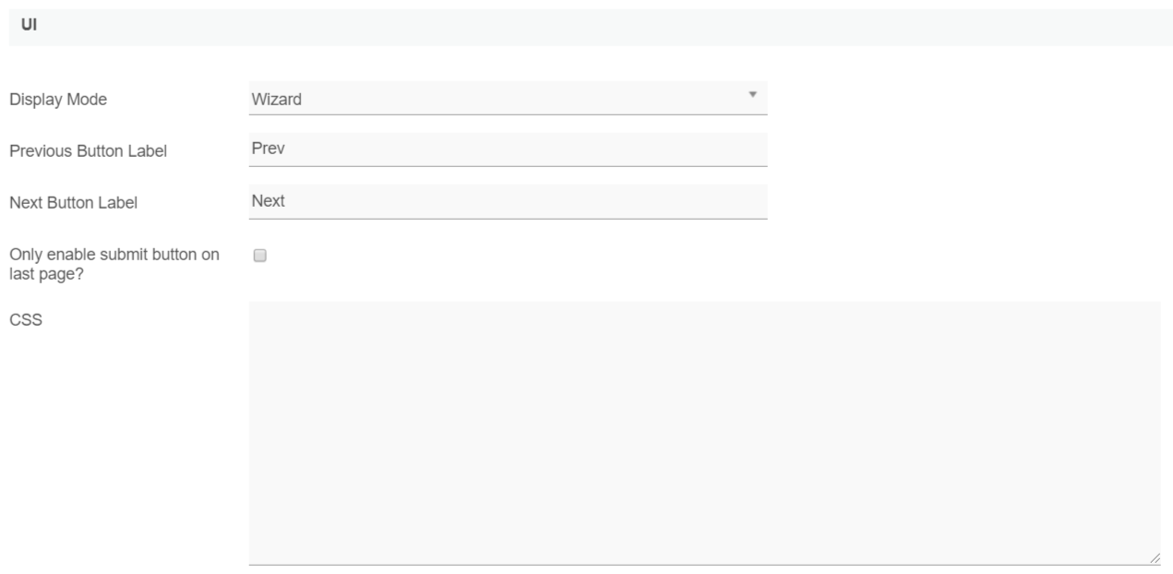Click the 'UI' heading text

coord(29,25)
